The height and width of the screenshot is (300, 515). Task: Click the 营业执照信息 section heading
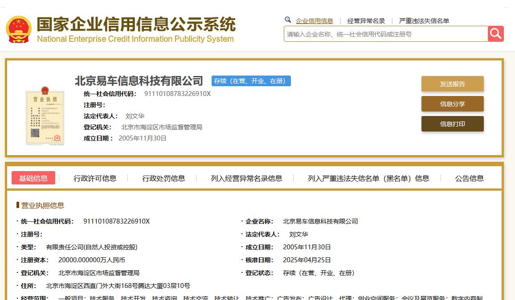click(43, 205)
